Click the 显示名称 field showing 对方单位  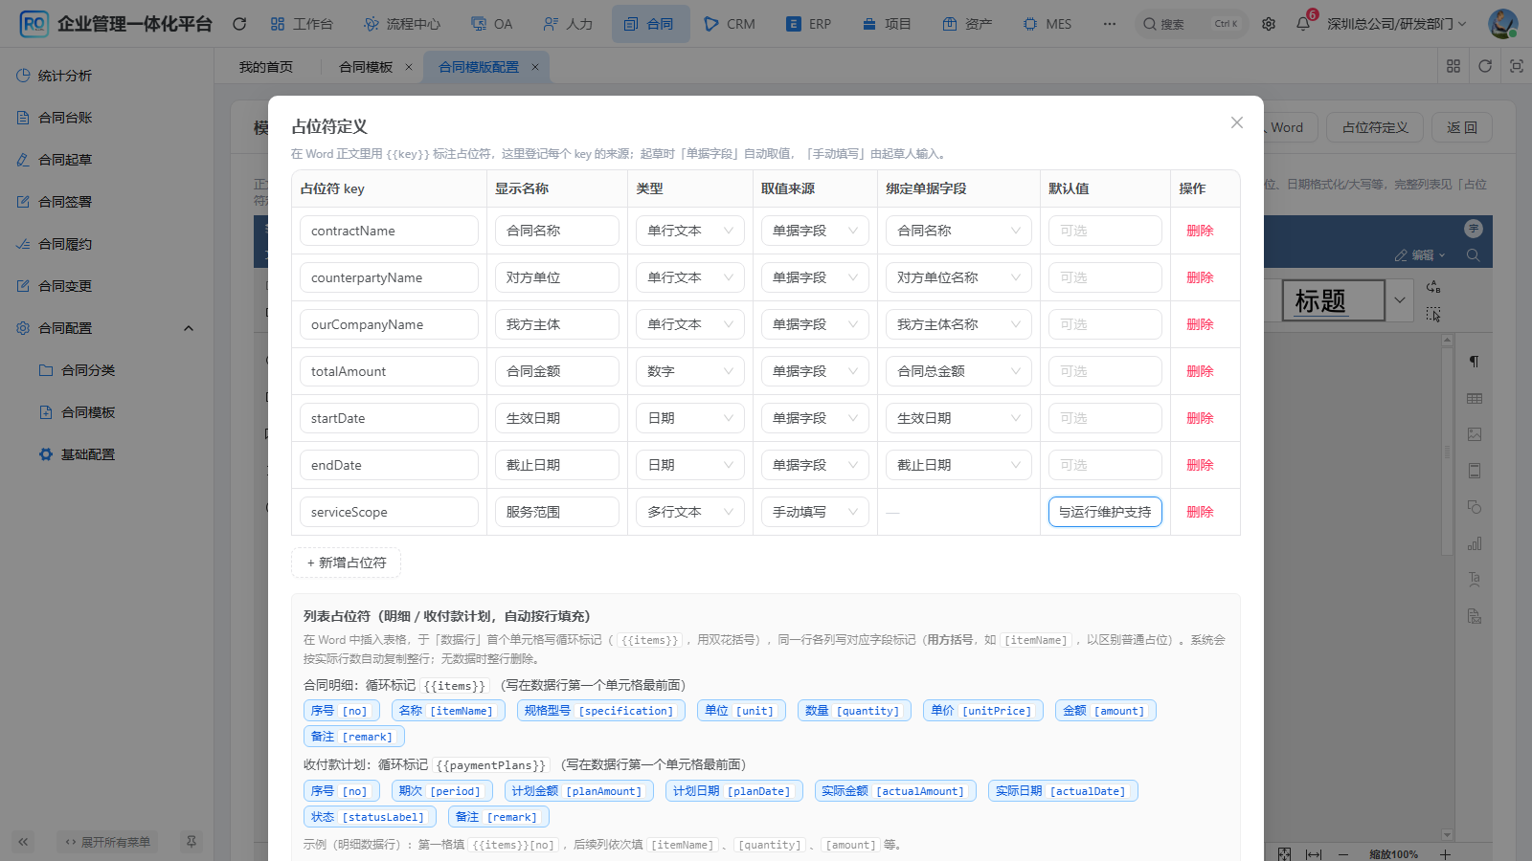pos(557,277)
